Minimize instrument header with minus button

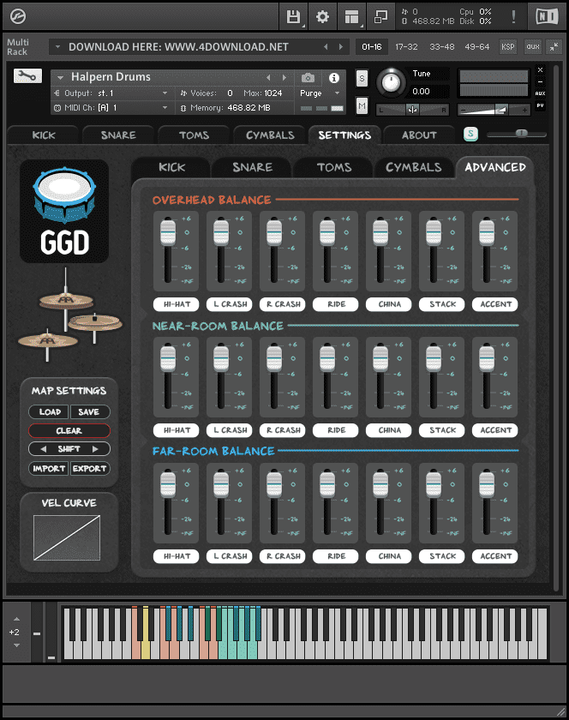click(540, 81)
